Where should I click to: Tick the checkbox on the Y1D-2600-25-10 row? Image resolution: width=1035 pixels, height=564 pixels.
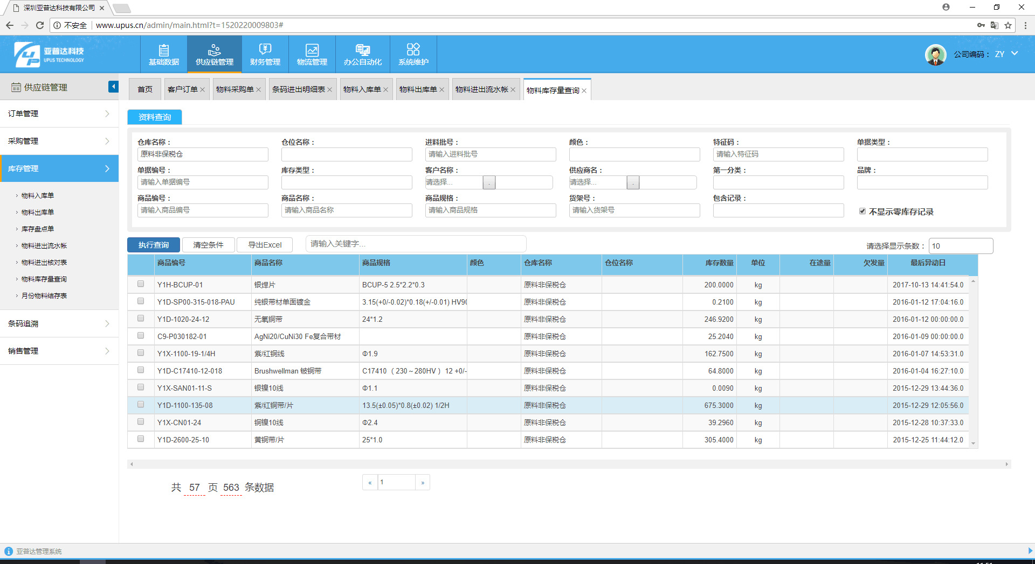[141, 439]
